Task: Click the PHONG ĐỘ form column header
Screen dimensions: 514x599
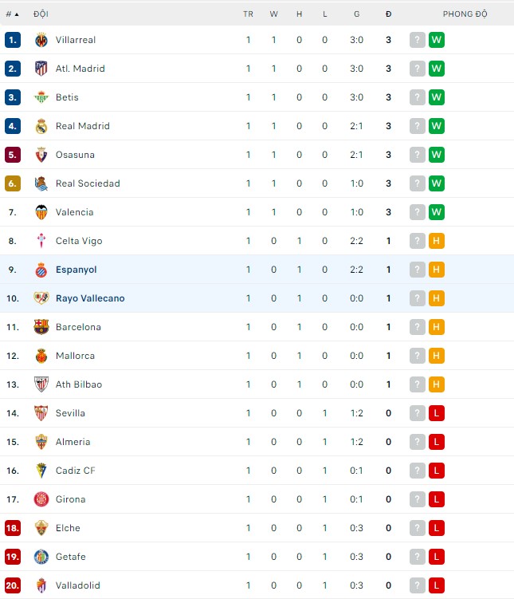Action: coord(465,14)
